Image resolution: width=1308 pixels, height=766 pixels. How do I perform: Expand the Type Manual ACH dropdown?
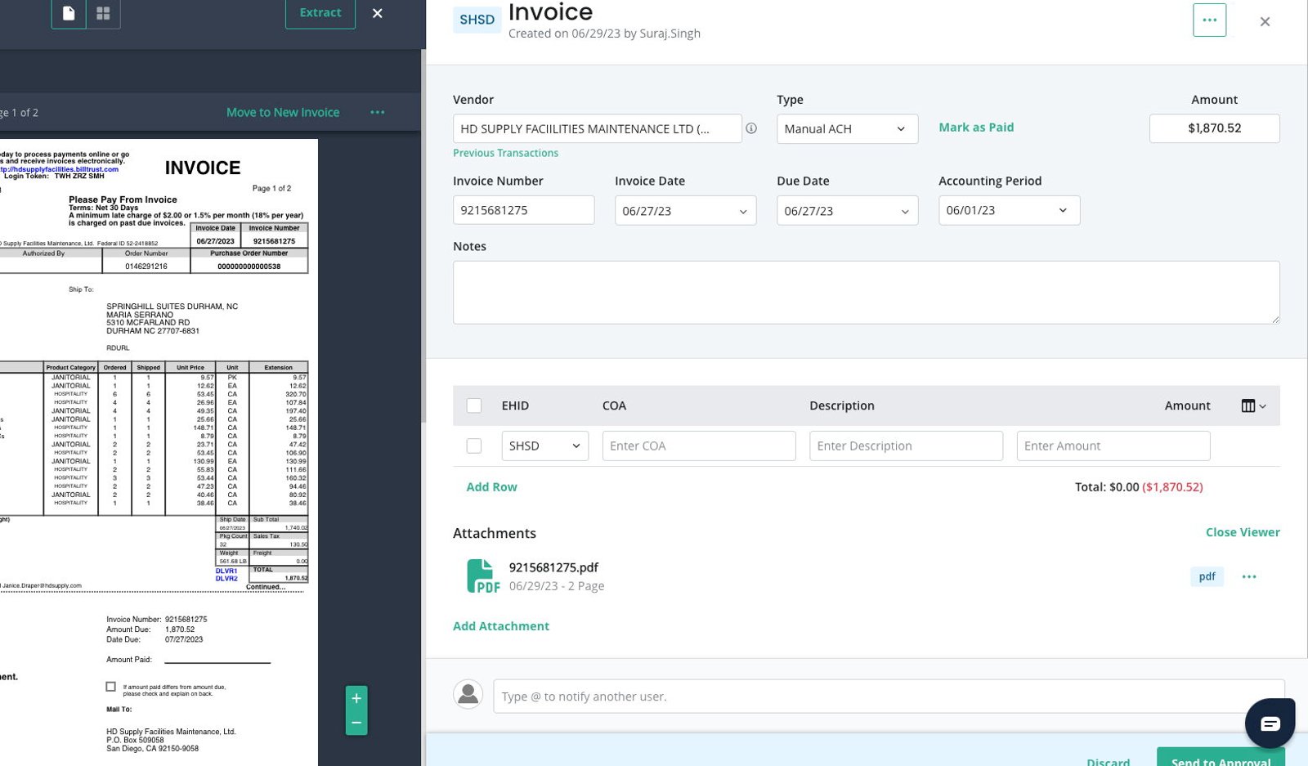coord(847,128)
